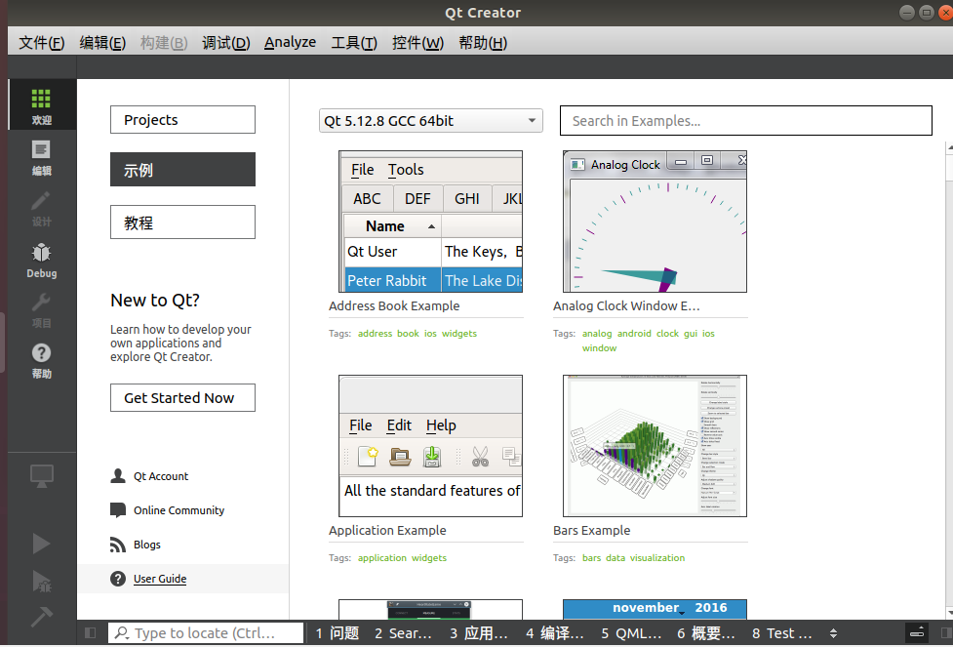The image size is (953, 647).
Task: Open the Qt Account link
Action: [x=160, y=476]
